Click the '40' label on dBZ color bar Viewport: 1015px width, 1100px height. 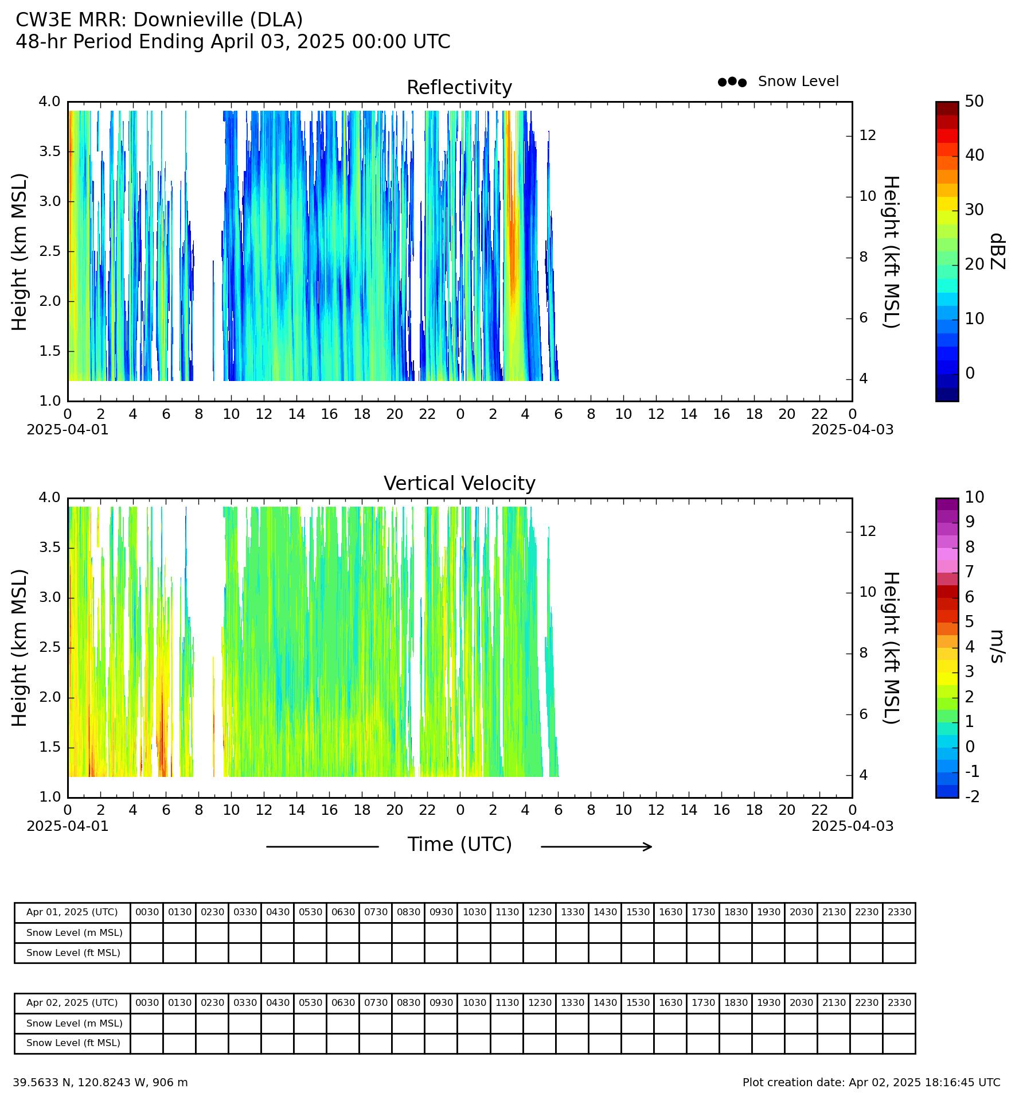974,155
